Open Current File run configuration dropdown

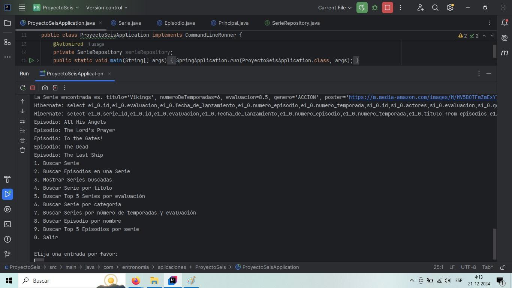[x=335, y=7]
